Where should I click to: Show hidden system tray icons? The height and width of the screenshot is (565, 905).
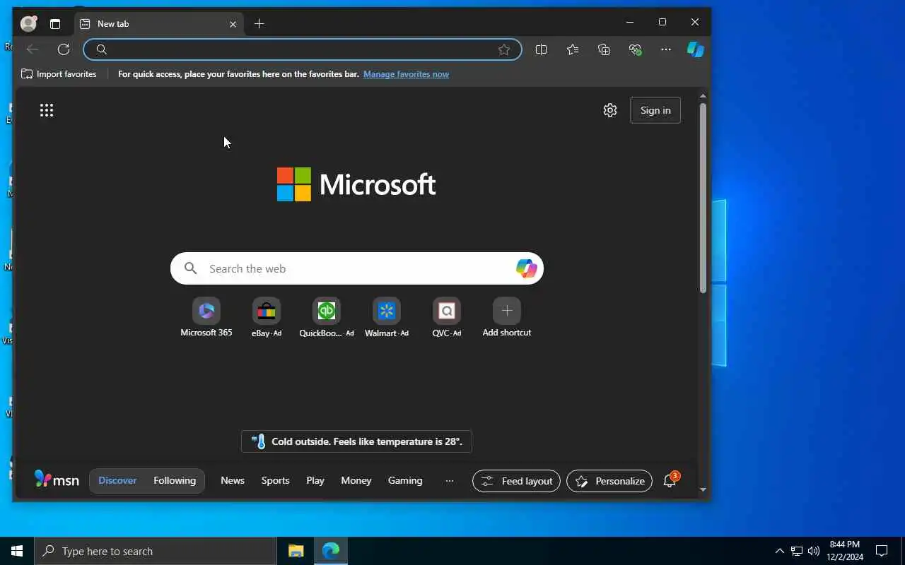(x=779, y=551)
